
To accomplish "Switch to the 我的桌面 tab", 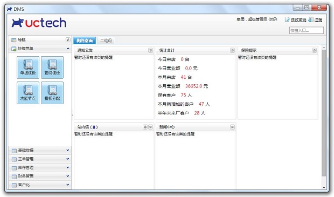I will click(85, 40).
